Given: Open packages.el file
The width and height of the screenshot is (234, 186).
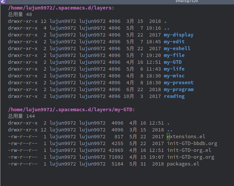Looking at the screenshot, I should [x=183, y=164].
